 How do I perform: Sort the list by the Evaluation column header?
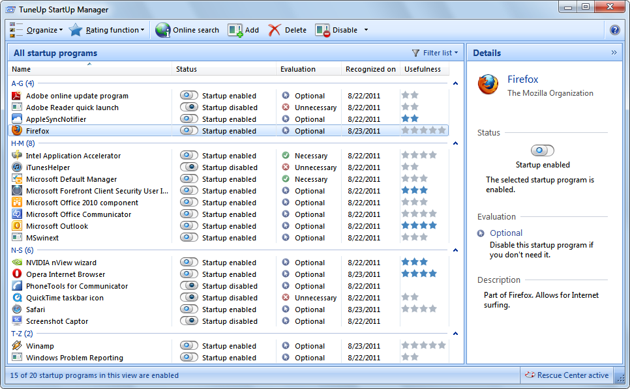[298, 69]
